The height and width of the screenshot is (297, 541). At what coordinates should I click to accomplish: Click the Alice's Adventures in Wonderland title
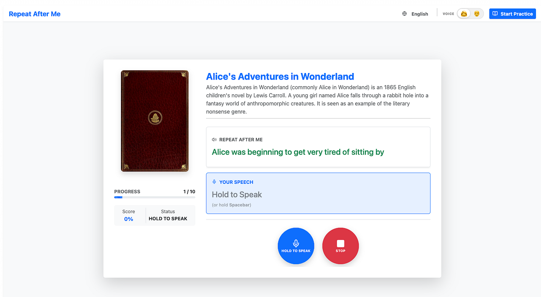pos(280,76)
